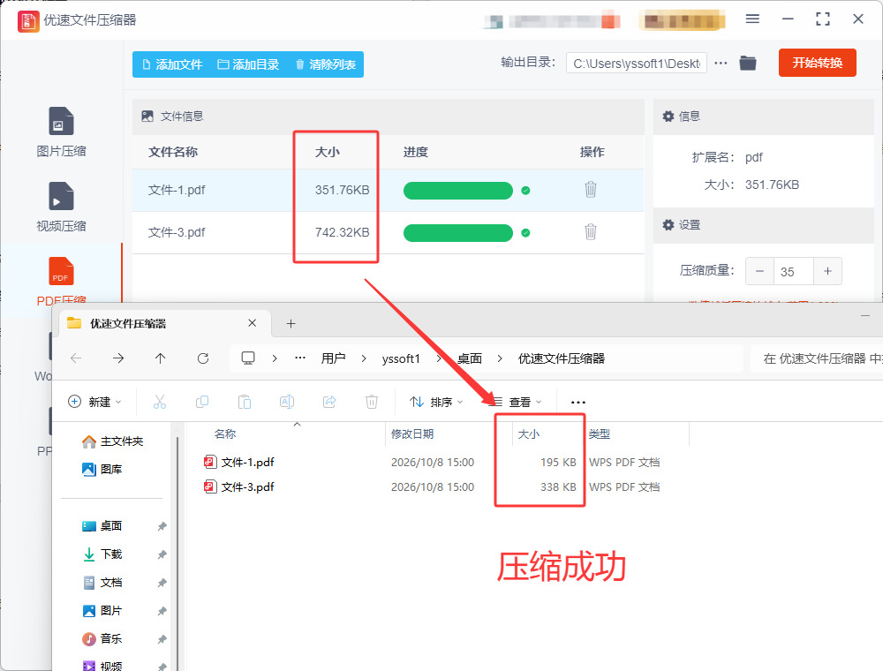Click the Paste icon in Explorer toolbar
Screen dimensions: 883x671
(245, 402)
